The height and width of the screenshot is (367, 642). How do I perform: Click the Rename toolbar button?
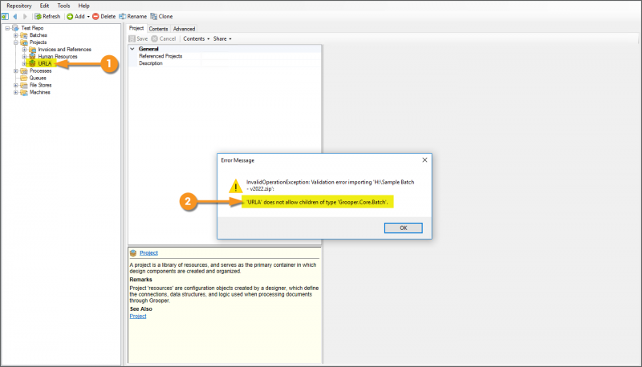tap(133, 16)
